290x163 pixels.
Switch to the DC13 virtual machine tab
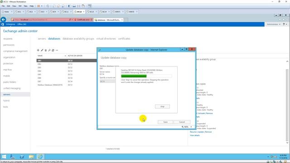92,12
